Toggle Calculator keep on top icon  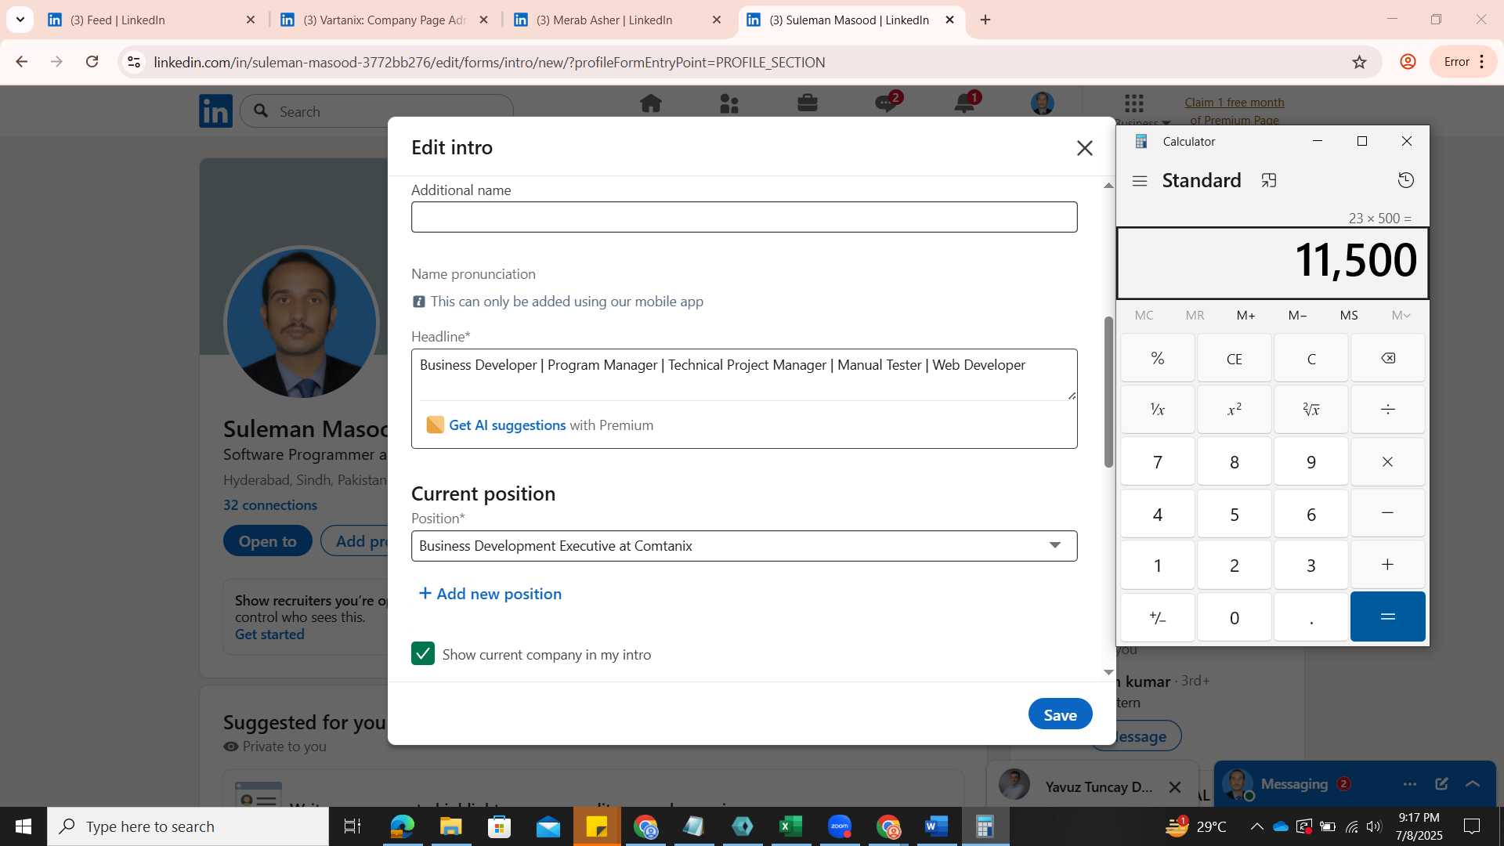(x=1268, y=181)
